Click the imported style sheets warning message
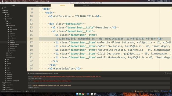The image size is (172, 96). pyautogui.click(x=52, y=85)
